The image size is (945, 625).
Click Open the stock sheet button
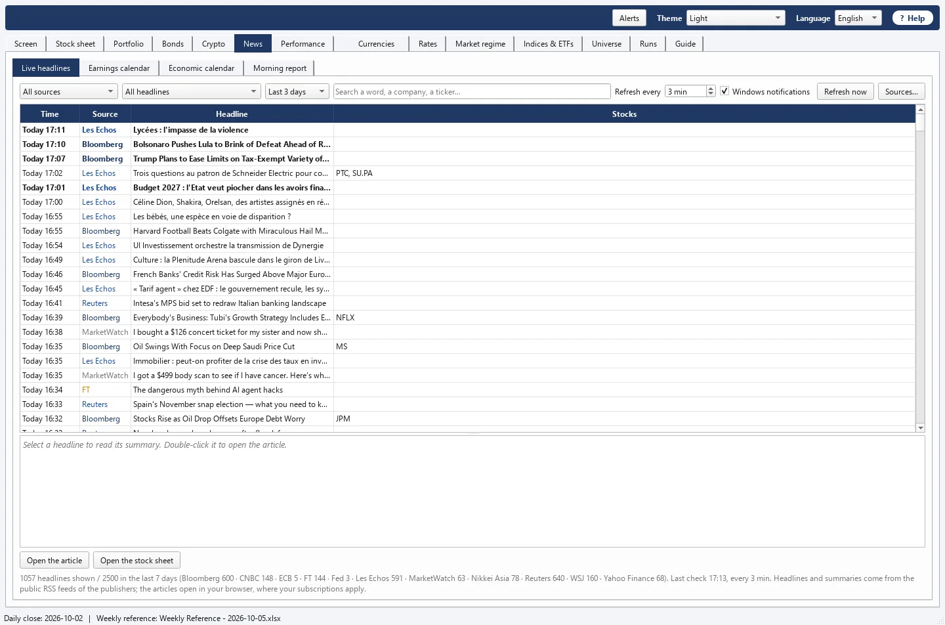(x=136, y=561)
